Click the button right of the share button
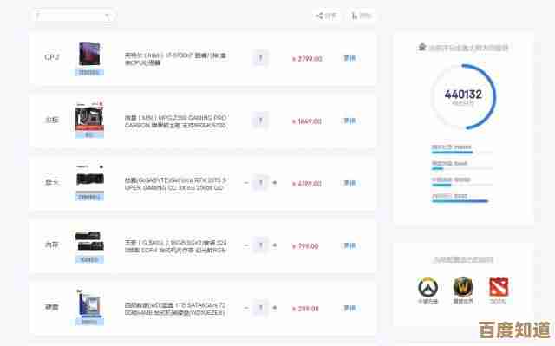Viewport: 555px width, 346px height. pos(361,16)
